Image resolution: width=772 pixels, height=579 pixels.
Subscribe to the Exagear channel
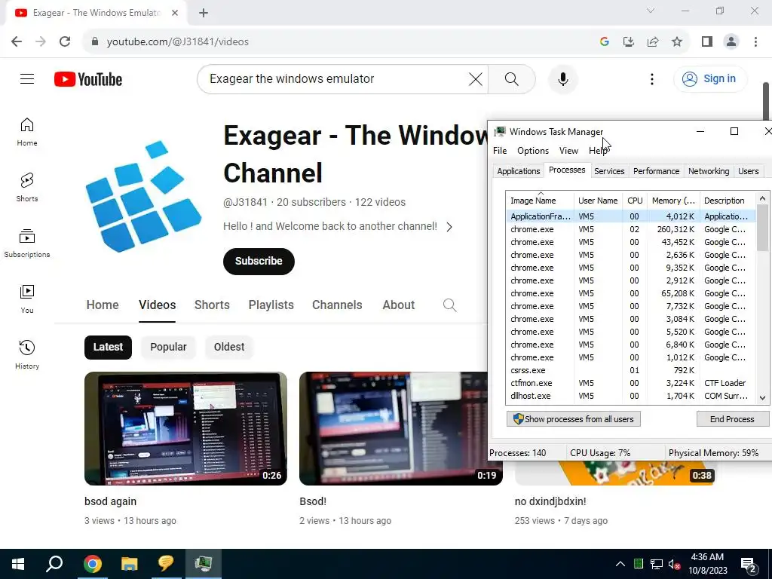[259, 262]
